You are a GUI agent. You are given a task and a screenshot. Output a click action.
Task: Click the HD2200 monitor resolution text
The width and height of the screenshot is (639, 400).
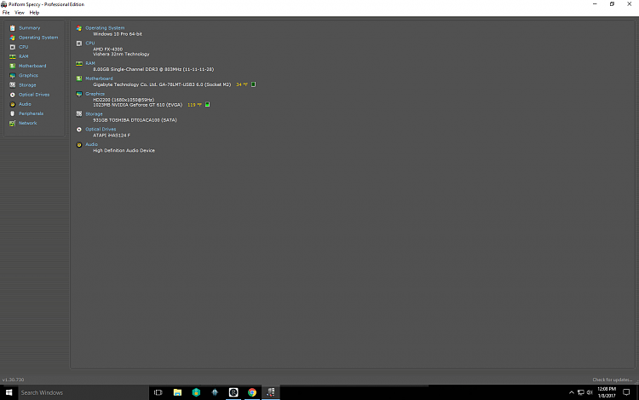pos(124,100)
